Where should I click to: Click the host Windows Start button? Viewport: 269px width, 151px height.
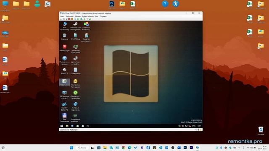coord(71,148)
